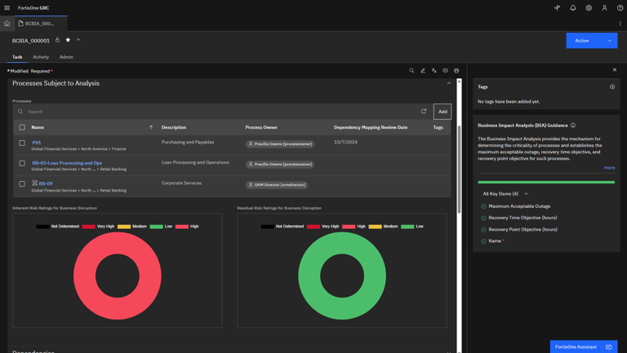627x353 pixels.
Task: Open the Action dropdown button
Action: [592, 41]
